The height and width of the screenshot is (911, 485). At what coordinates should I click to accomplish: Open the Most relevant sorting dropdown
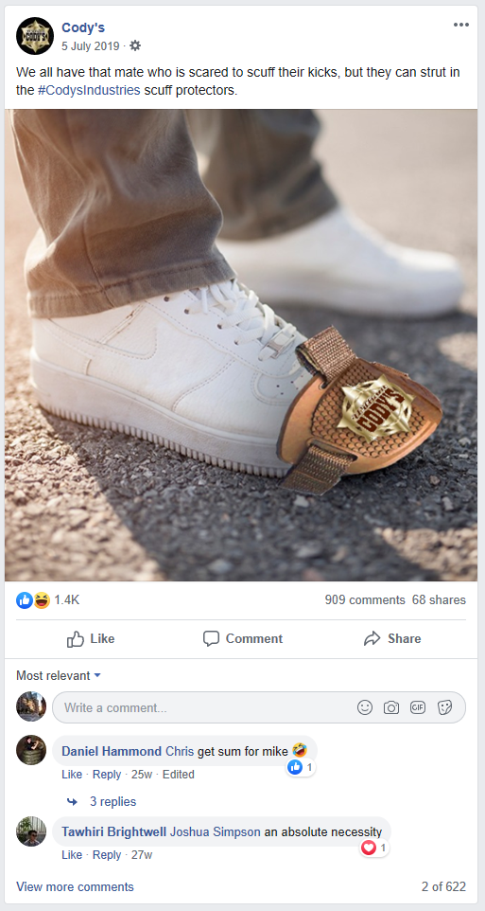(59, 676)
